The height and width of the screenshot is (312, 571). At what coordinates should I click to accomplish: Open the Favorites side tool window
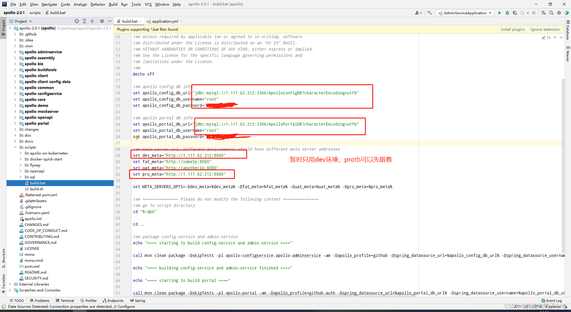[3, 283]
